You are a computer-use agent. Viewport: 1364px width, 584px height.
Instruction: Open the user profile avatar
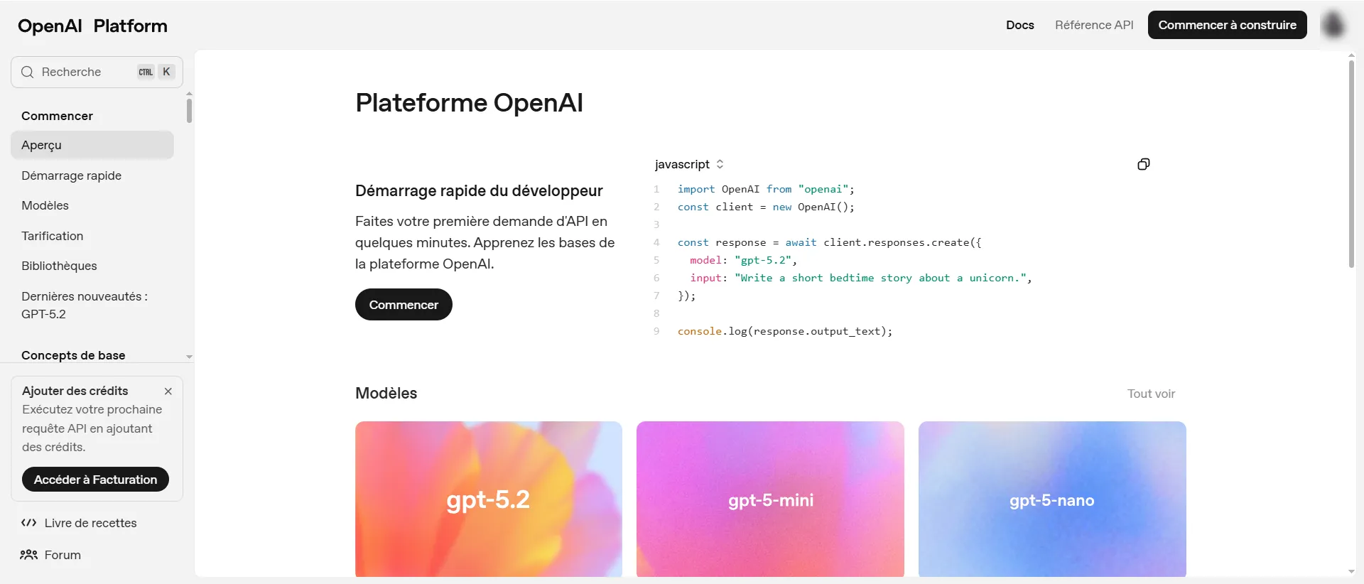click(x=1333, y=25)
